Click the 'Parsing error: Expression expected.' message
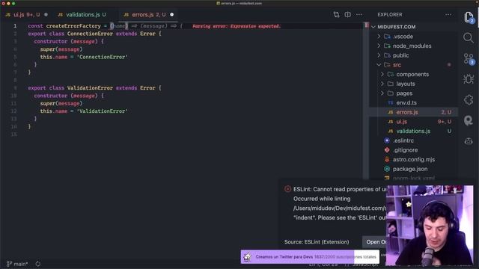 (237, 26)
